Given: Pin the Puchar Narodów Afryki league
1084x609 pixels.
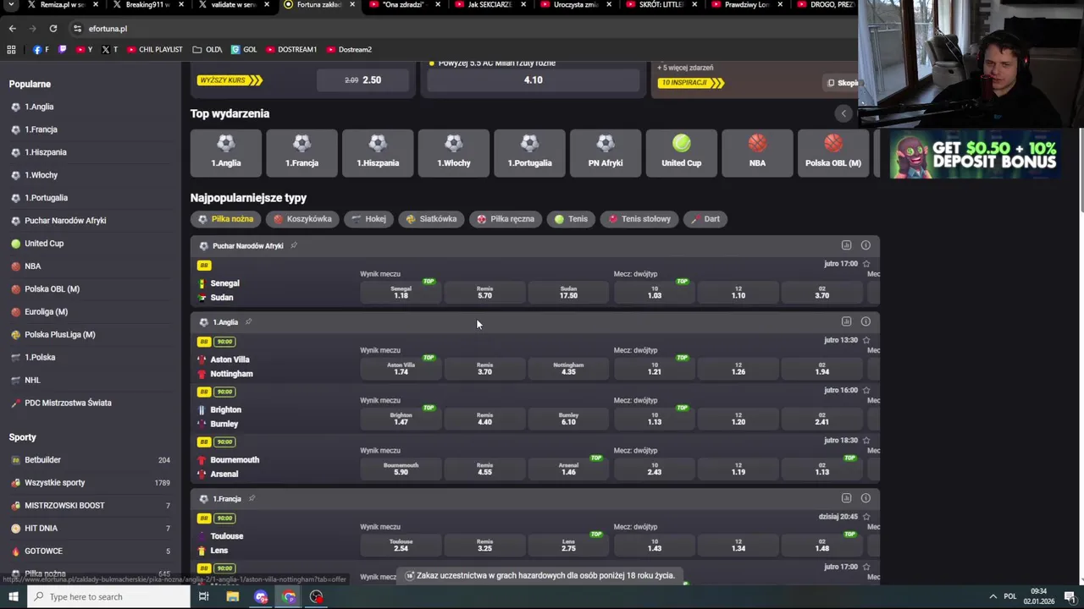Looking at the screenshot, I should pyautogui.click(x=294, y=245).
